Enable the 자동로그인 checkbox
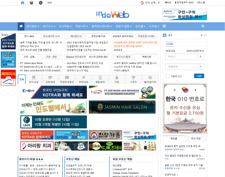This screenshot has height=177, width=225. 167,76
